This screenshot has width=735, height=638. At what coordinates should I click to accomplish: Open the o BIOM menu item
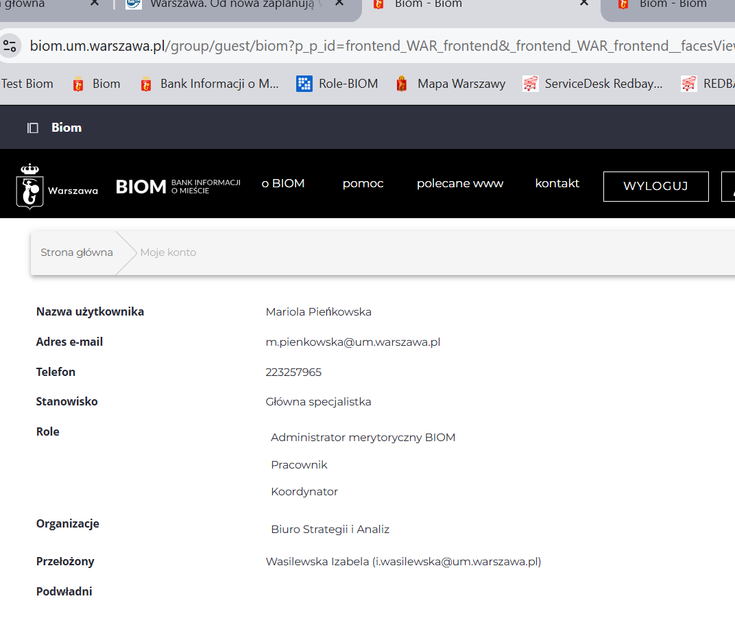coord(282,183)
